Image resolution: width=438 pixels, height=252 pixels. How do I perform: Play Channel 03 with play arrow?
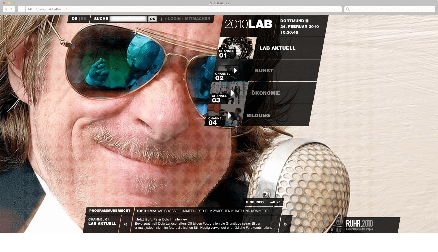[x=232, y=93]
